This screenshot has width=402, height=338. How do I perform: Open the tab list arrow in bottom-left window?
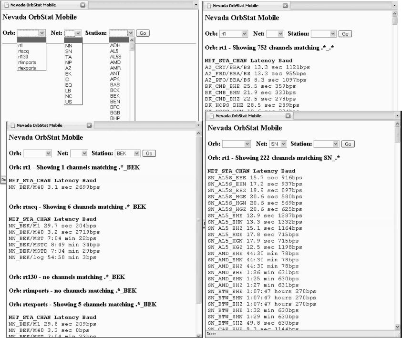(198, 125)
